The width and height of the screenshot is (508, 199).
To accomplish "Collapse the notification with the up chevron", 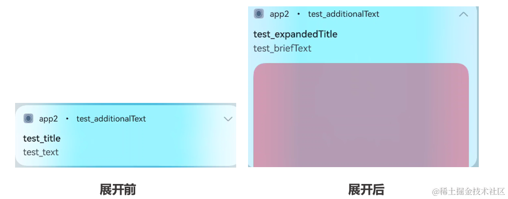I will (463, 14).
